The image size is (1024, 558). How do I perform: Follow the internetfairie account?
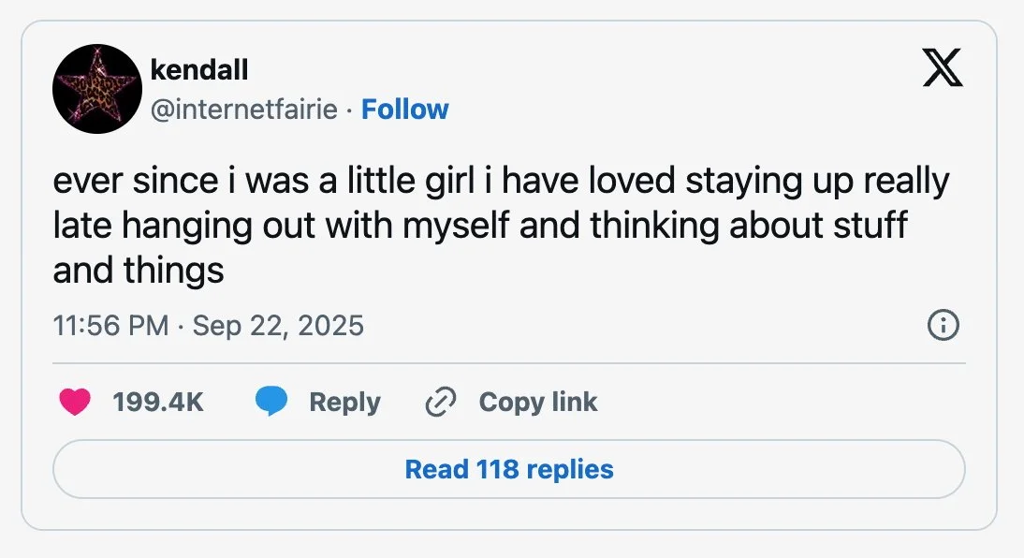click(404, 110)
